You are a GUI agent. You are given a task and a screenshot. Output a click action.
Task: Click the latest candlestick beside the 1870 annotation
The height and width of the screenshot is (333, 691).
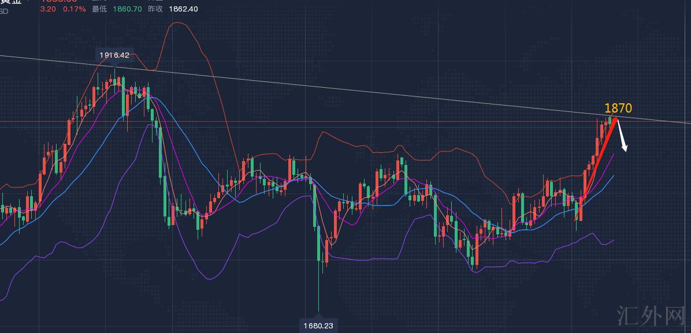(610, 120)
